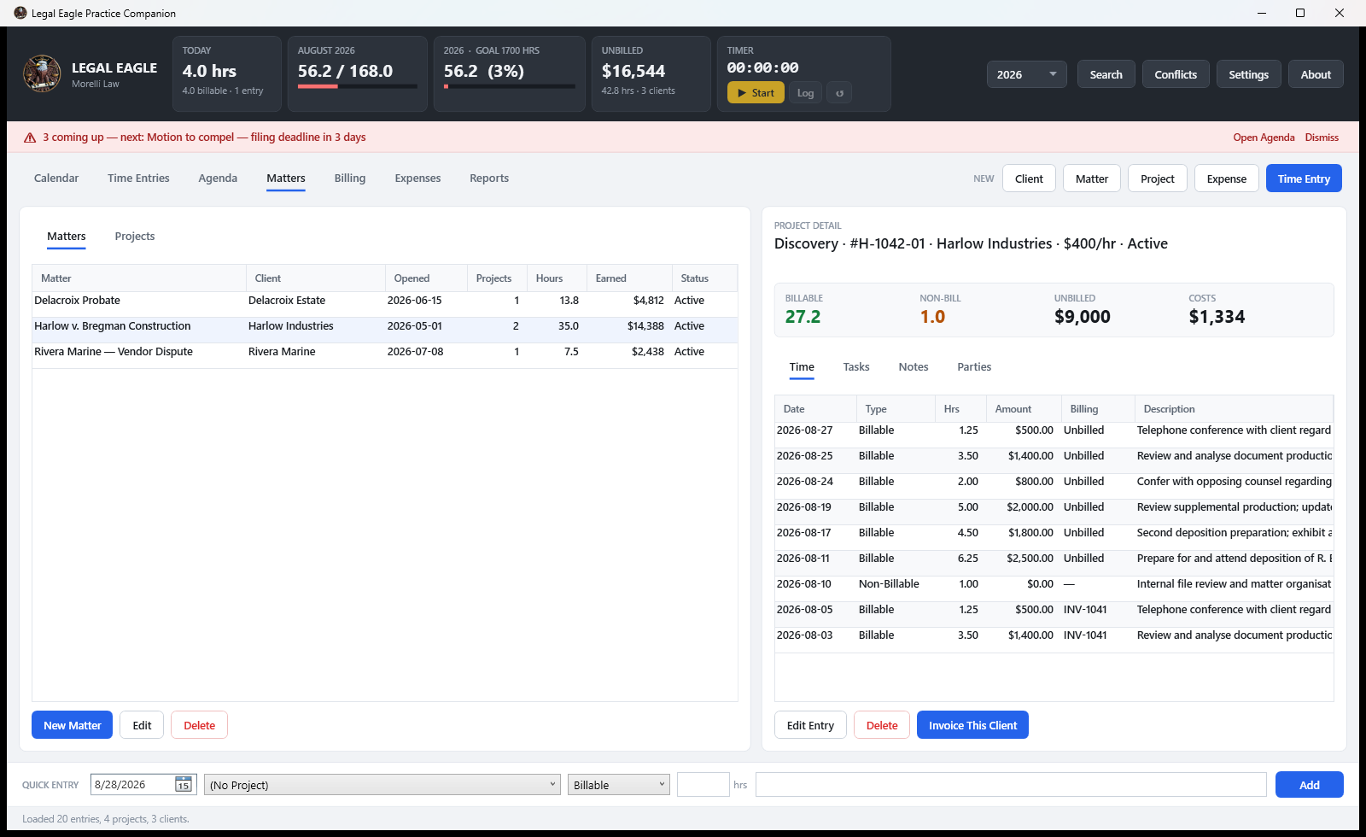Viewport: 1366px width, 837px height.
Task: Click the timer reset arrow icon
Action: point(839,93)
